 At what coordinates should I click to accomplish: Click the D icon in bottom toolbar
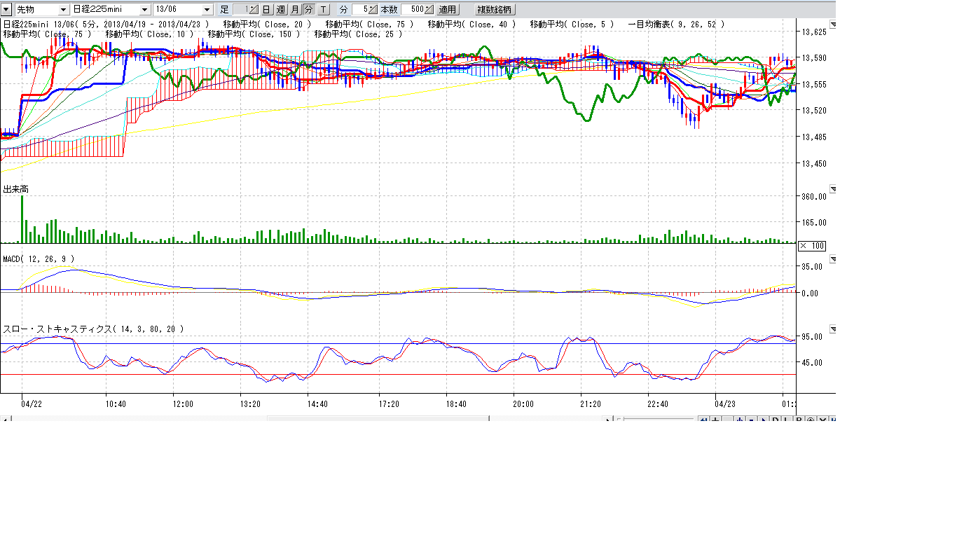tap(776, 420)
